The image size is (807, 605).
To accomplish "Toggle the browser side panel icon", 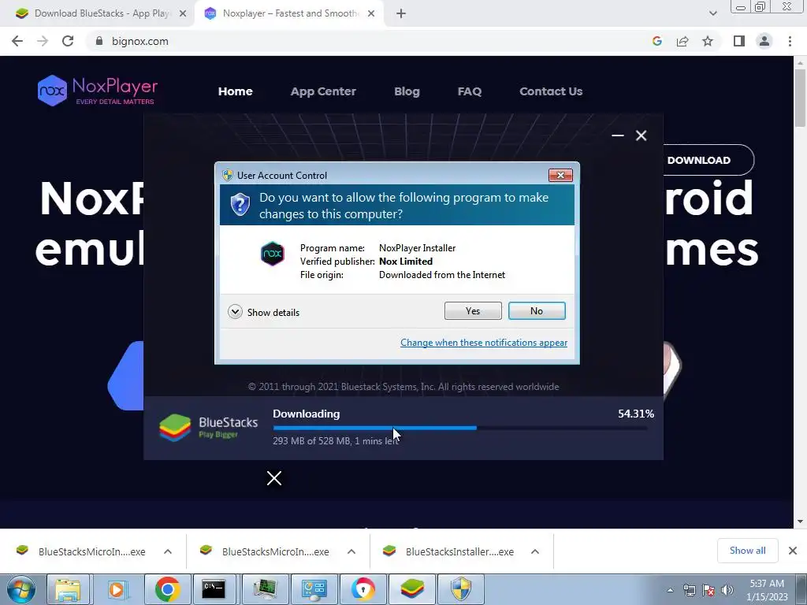I will tap(739, 41).
